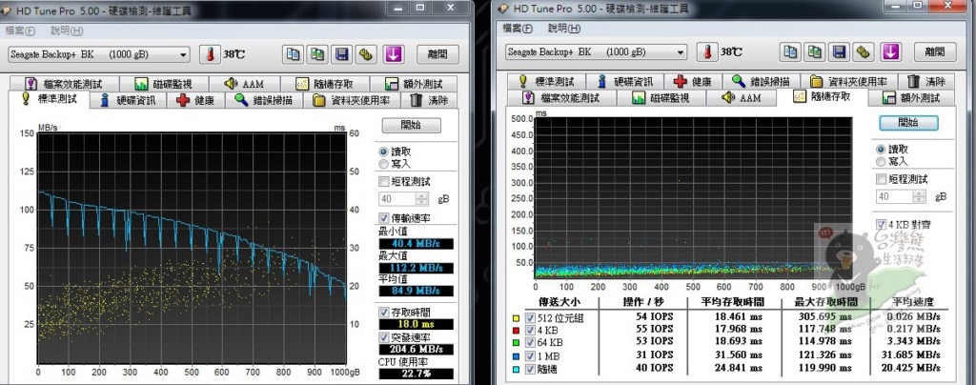
Task: Open Seagate drive dropdown in left window
Action: tap(183, 54)
